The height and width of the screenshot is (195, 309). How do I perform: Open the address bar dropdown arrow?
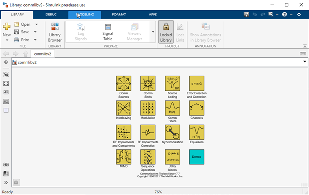pos(305,61)
